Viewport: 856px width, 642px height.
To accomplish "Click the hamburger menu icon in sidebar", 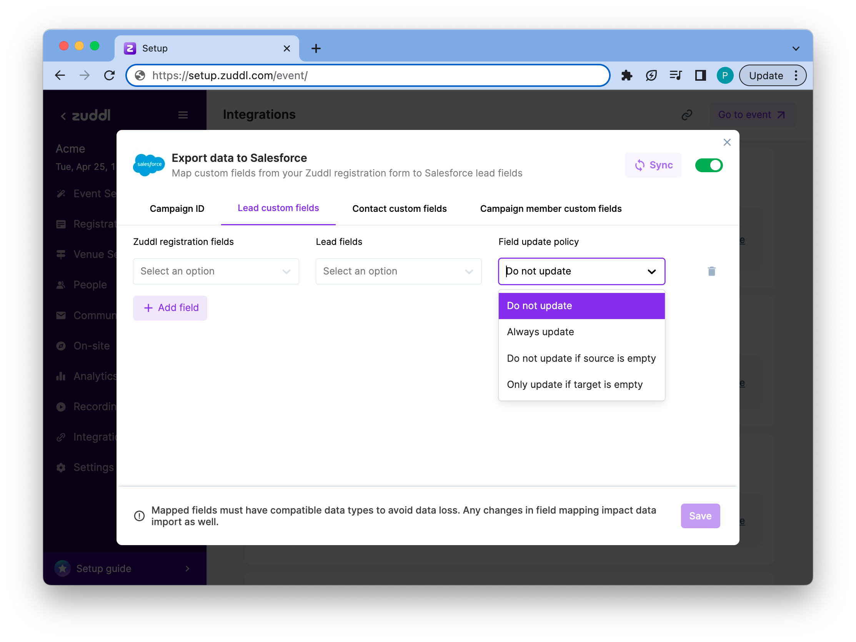I will [x=184, y=115].
